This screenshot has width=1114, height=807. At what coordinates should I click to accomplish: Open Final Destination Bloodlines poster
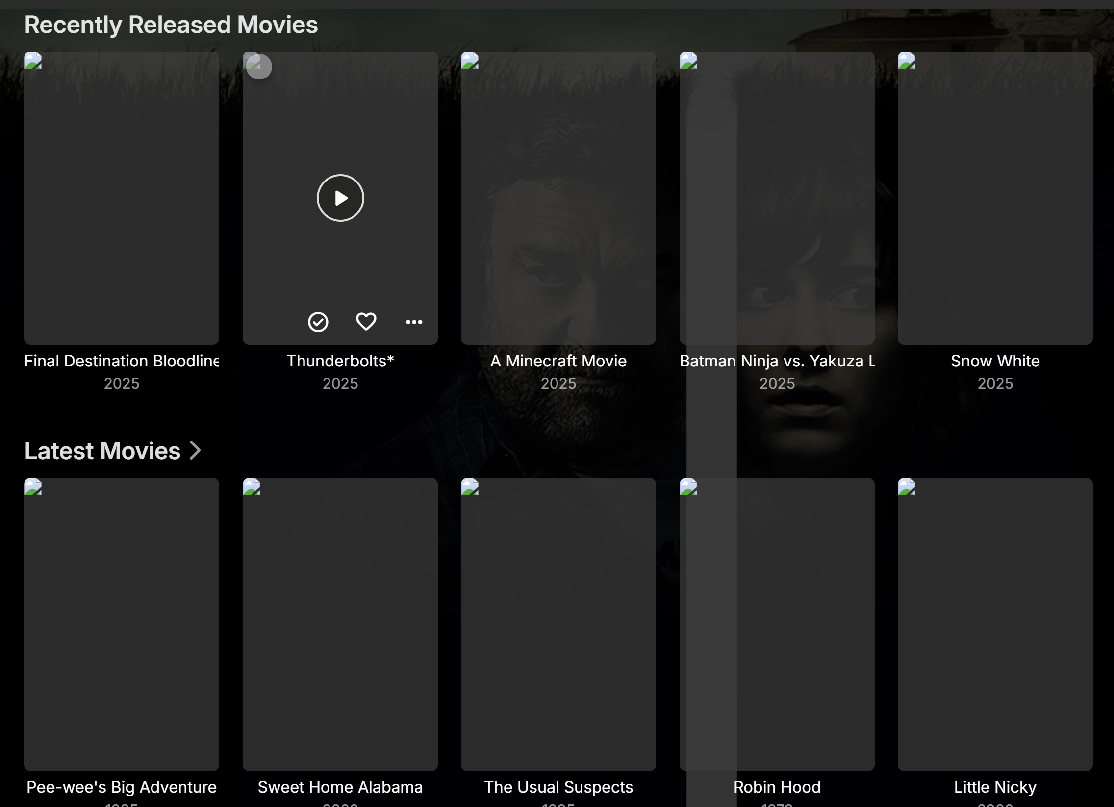click(121, 198)
